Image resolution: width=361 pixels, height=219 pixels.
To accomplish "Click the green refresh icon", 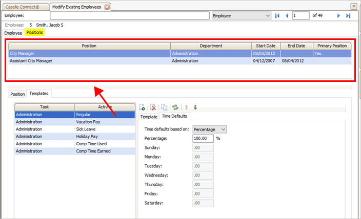I will (x=175, y=107).
